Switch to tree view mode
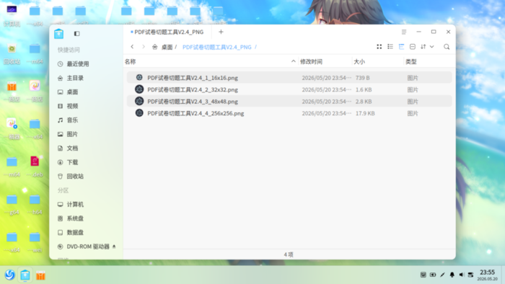Screen dimensions: 505x284 coord(401,47)
